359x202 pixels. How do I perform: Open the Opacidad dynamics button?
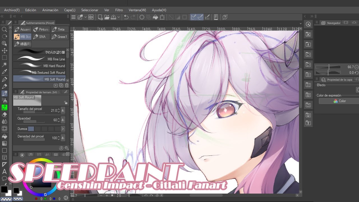63,120
